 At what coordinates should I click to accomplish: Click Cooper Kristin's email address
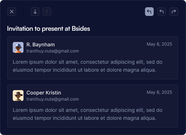53,99
